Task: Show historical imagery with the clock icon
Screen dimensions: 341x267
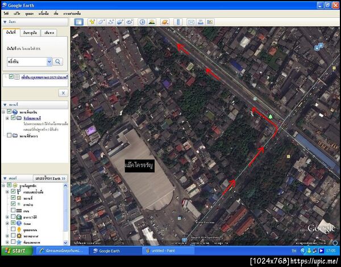Action: [x=142, y=22]
